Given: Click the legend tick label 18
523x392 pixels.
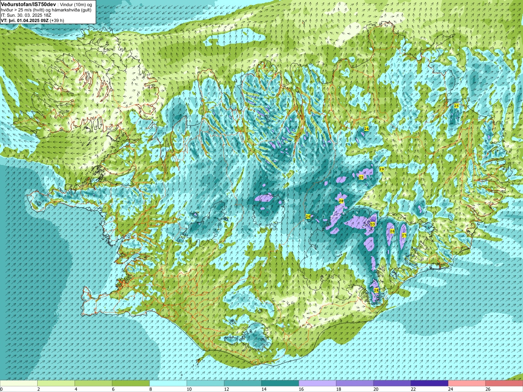Looking at the screenshot, I should pos(338,390).
